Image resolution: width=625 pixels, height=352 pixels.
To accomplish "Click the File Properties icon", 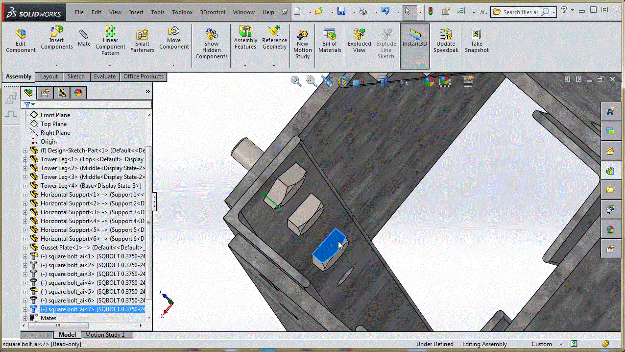I will [x=446, y=11].
